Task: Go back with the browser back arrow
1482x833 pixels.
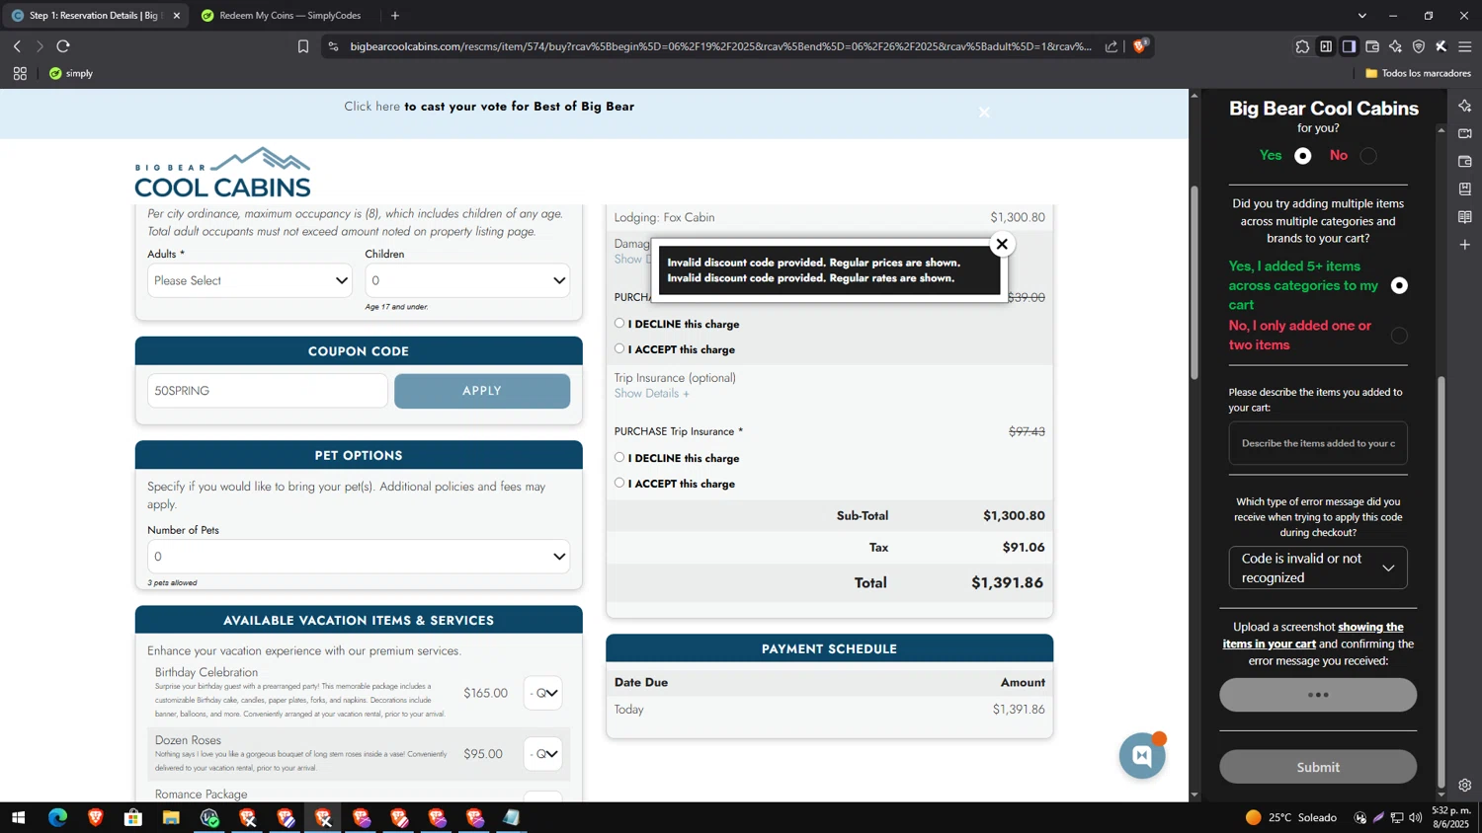Action: point(17,46)
